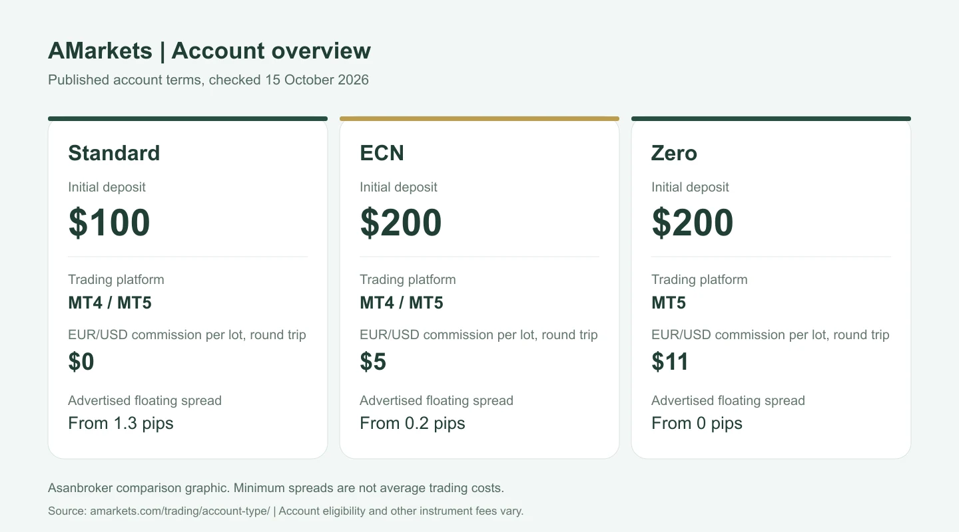The image size is (959, 532).
Task: Click the Zero account card heading
Action: point(674,153)
